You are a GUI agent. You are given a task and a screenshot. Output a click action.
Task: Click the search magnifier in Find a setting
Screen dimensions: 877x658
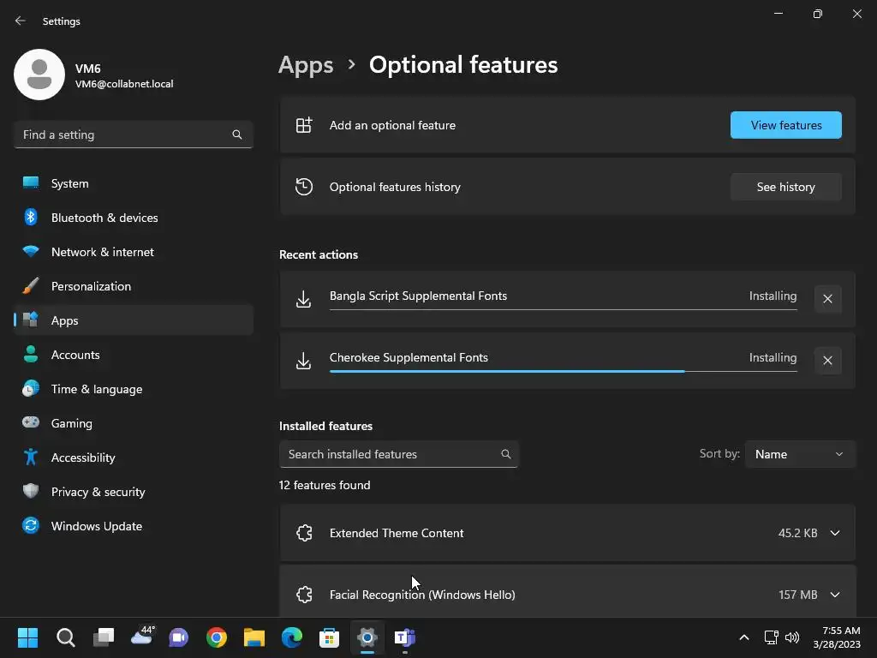(237, 135)
